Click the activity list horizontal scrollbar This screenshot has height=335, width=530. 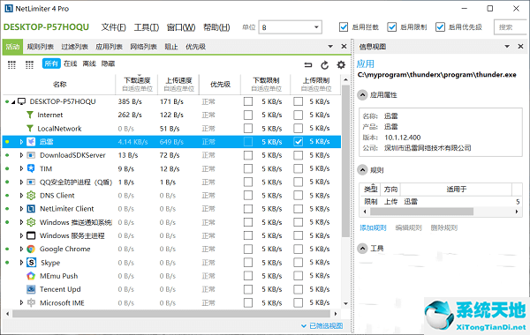tap(170, 314)
